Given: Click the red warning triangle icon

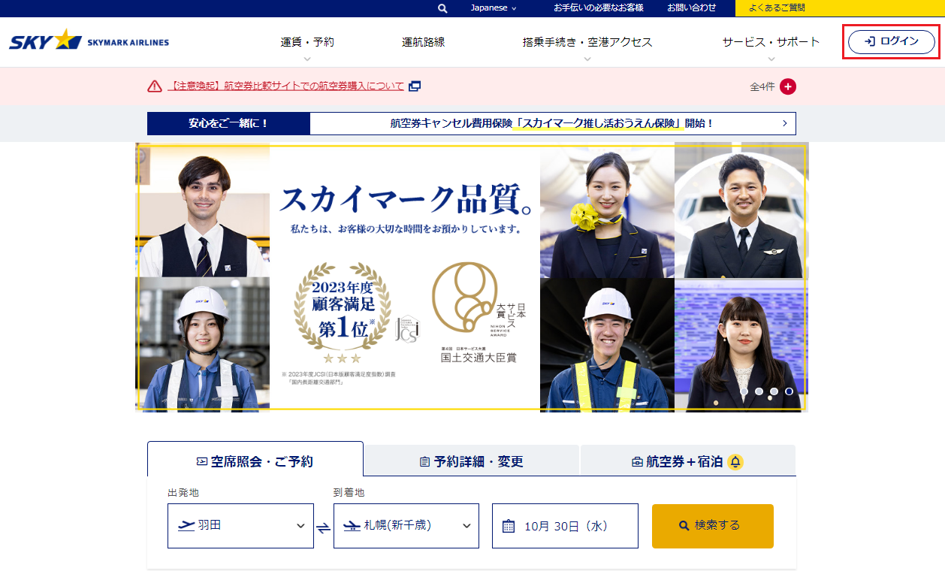Looking at the screenshot, I should coord(155,86).
